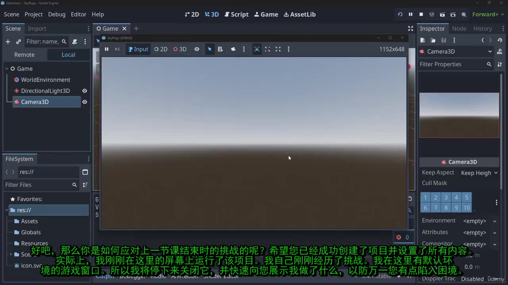Toggle embedded game window mode icon
Viewport: 508px width, 285px height.
tap(257, 49)
